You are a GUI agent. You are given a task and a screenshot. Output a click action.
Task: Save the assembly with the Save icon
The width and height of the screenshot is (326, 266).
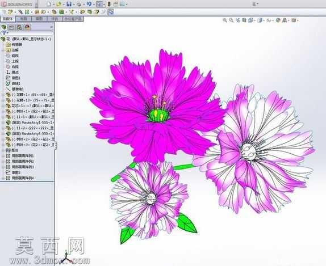tap(69, 4)
